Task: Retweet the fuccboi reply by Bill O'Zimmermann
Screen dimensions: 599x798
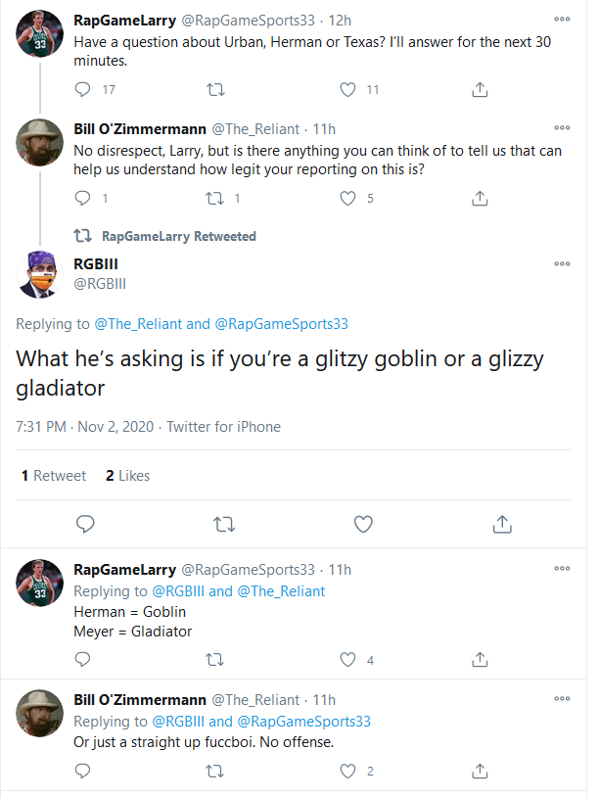Action: point(214,773)
